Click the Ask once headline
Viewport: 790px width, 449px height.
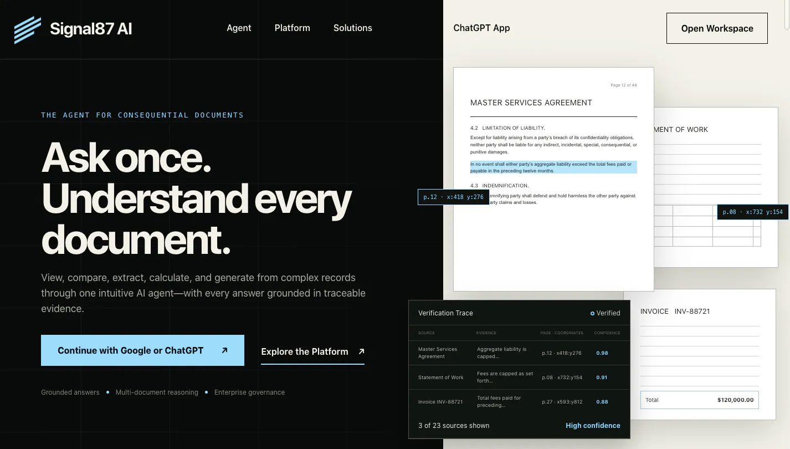126,158
